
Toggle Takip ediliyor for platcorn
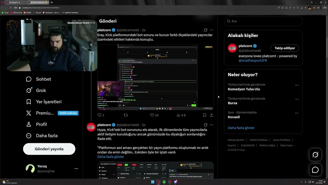(x=285, y=48)
